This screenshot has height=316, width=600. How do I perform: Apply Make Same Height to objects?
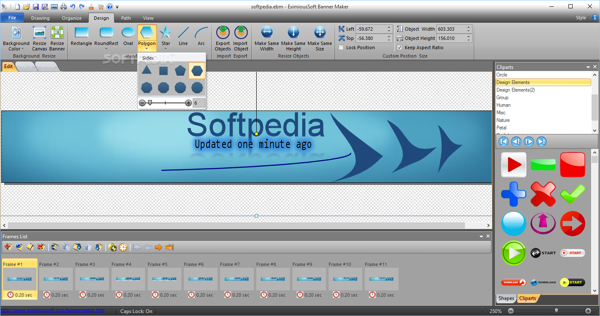(293, 38)
